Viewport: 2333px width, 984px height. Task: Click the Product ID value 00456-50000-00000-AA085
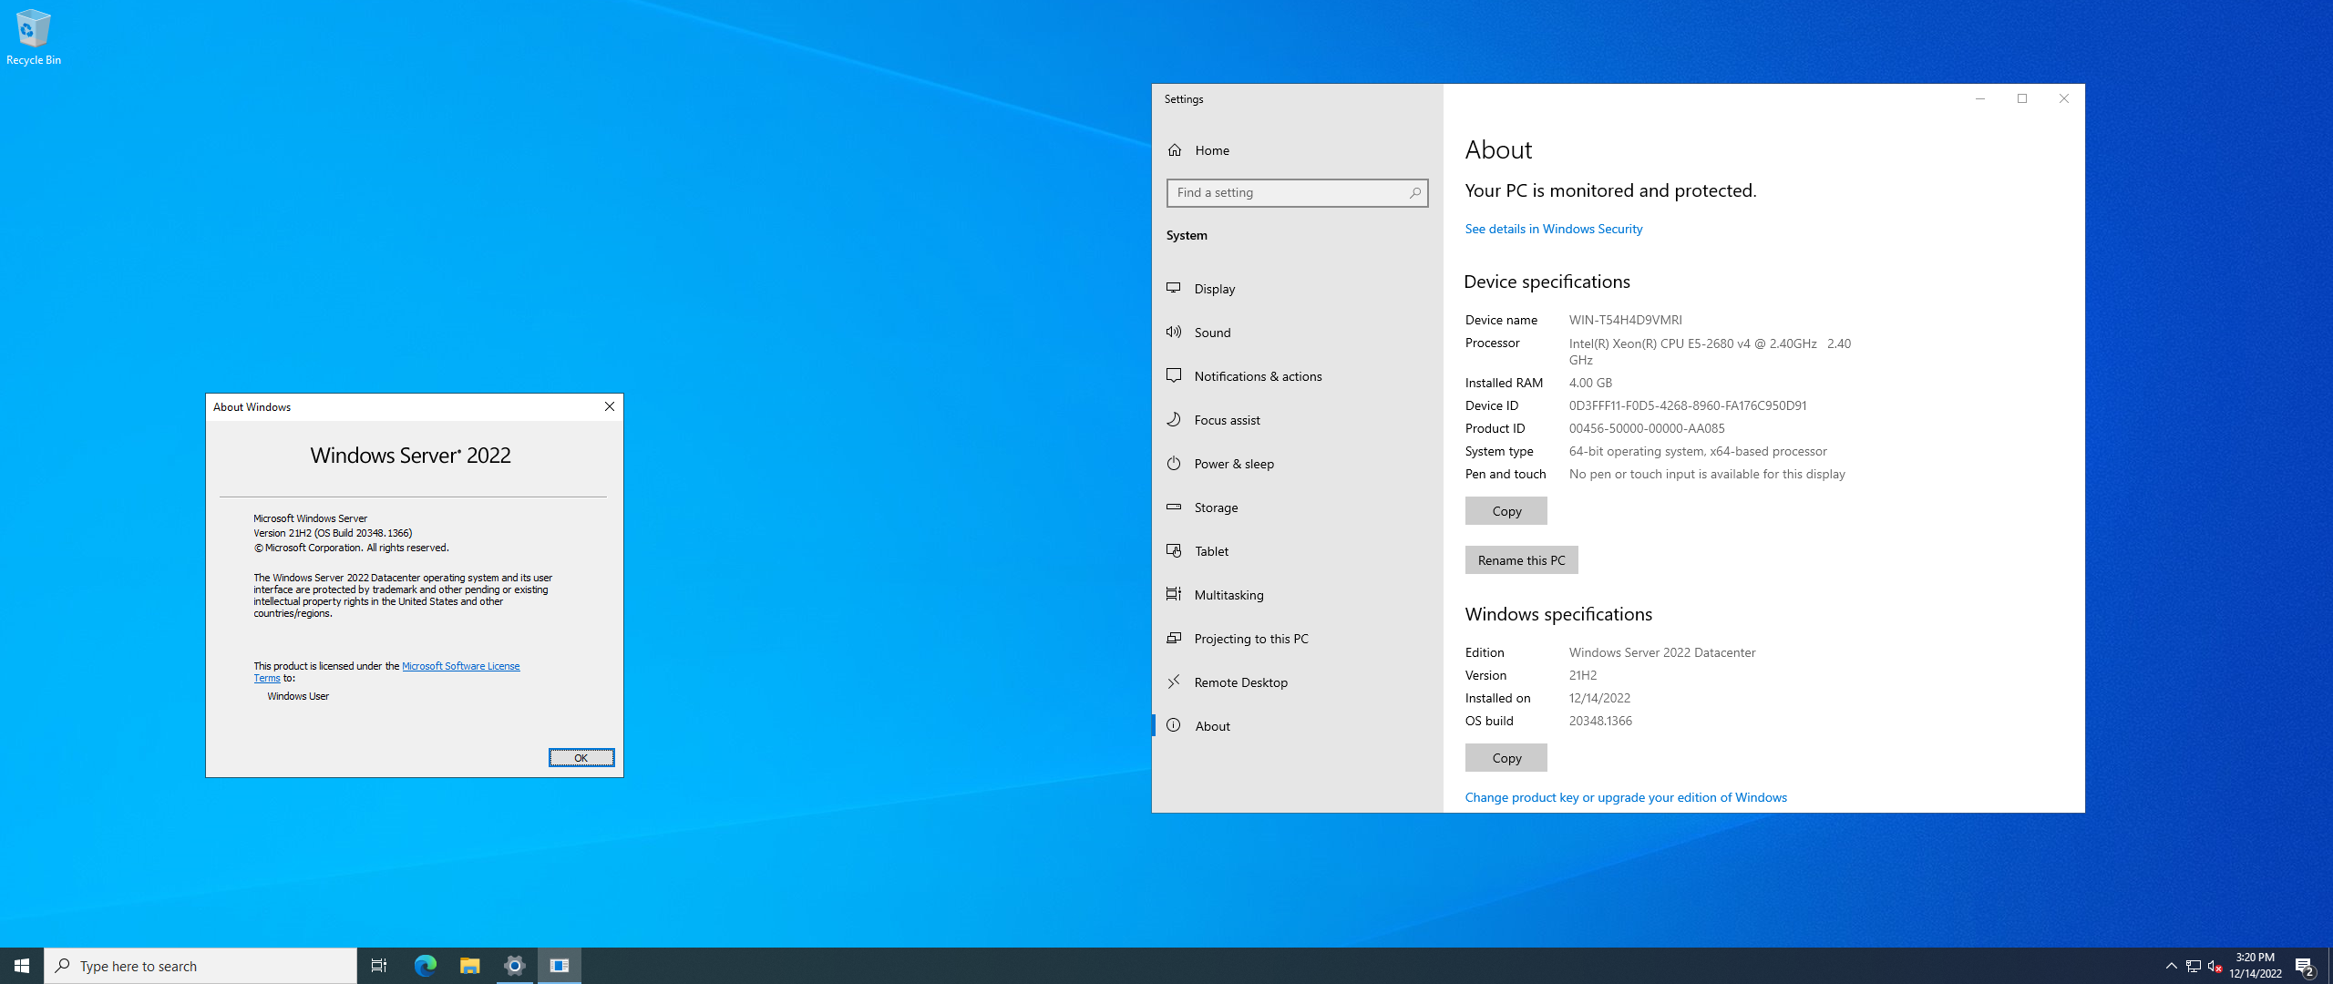pos(1646,428)
